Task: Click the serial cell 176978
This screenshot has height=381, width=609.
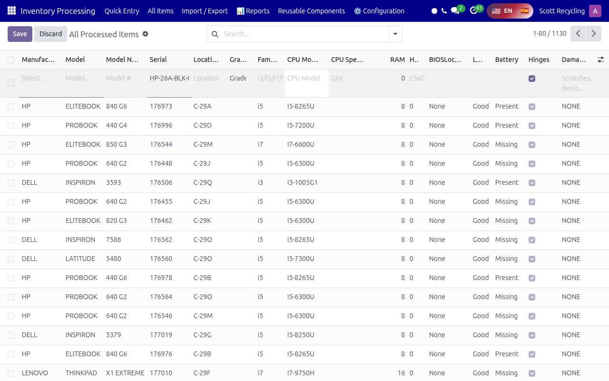Action: coord(161,278)
